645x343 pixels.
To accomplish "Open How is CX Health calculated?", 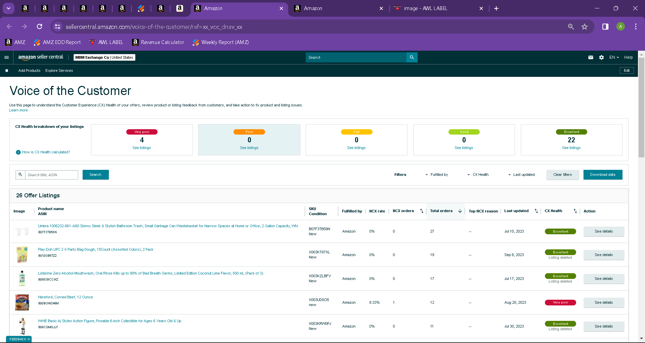I will click(46, 152).
